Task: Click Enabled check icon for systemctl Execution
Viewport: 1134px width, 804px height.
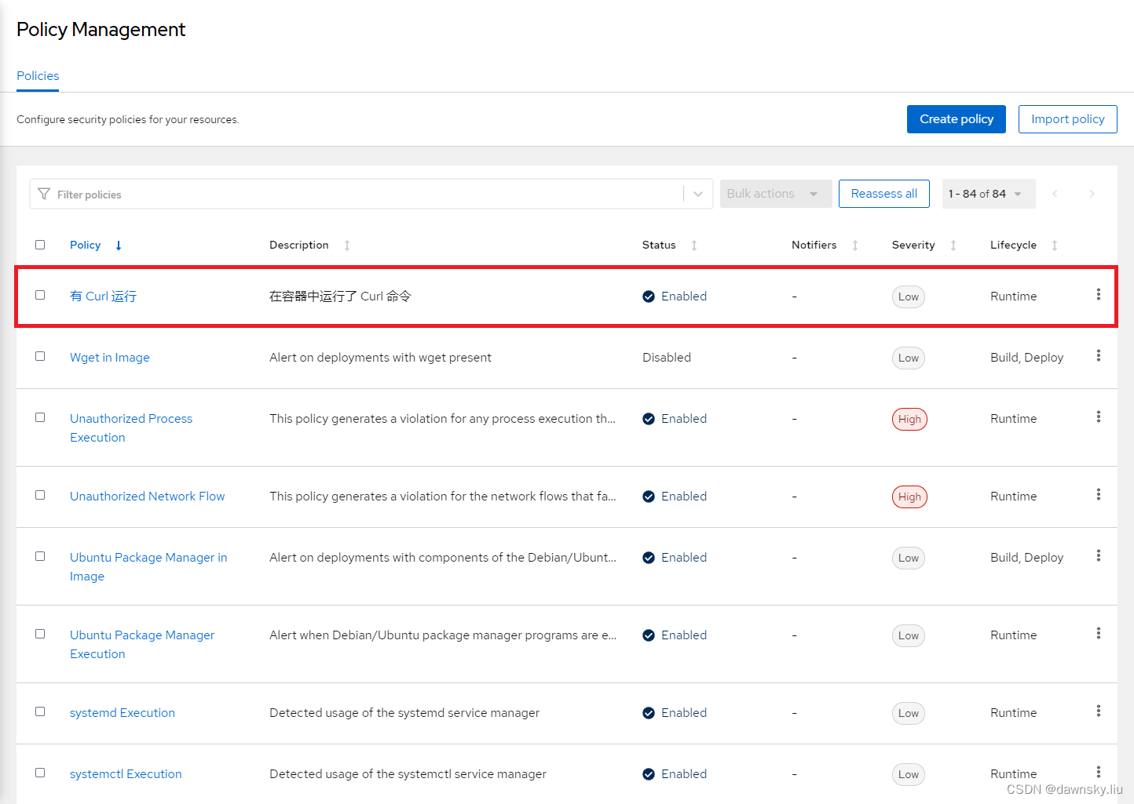Action: 649,774
